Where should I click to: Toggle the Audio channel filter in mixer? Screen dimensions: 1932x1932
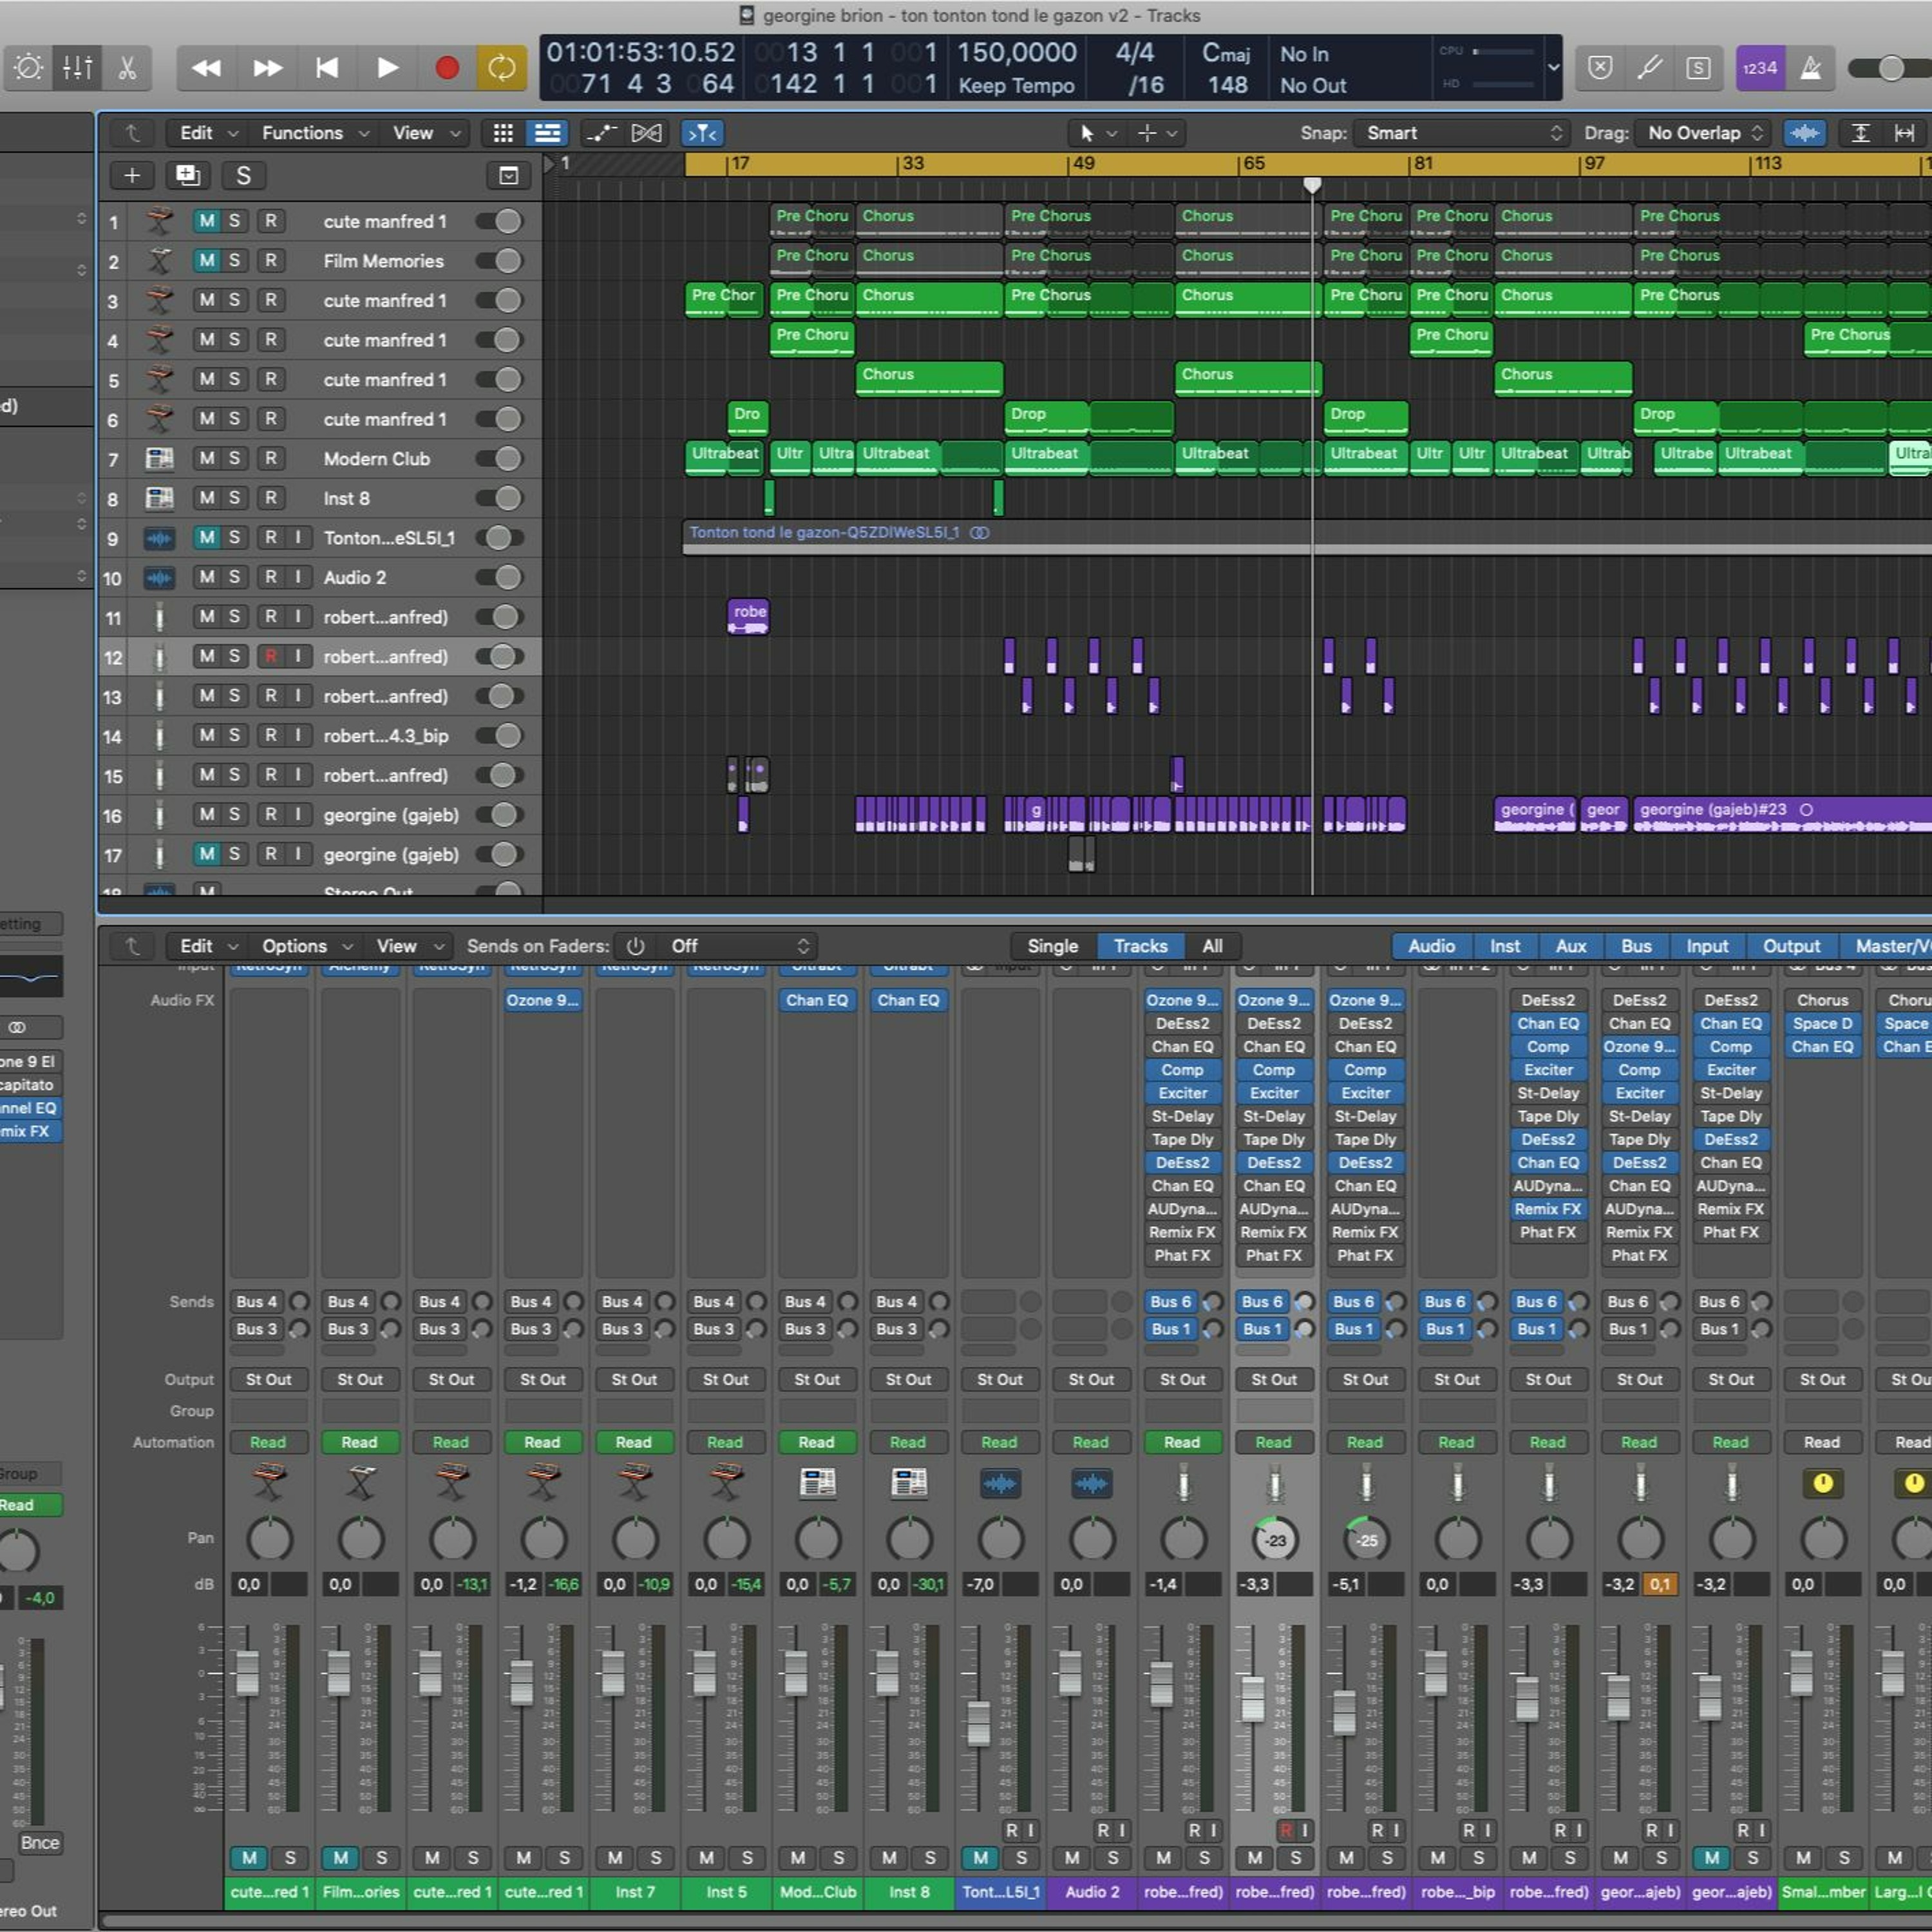click(1431, 946)
